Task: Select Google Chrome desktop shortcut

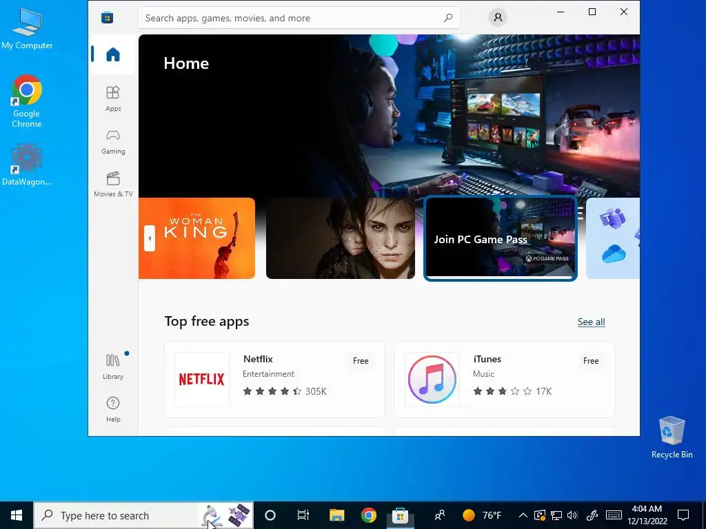Action: [x=27, y=102]
